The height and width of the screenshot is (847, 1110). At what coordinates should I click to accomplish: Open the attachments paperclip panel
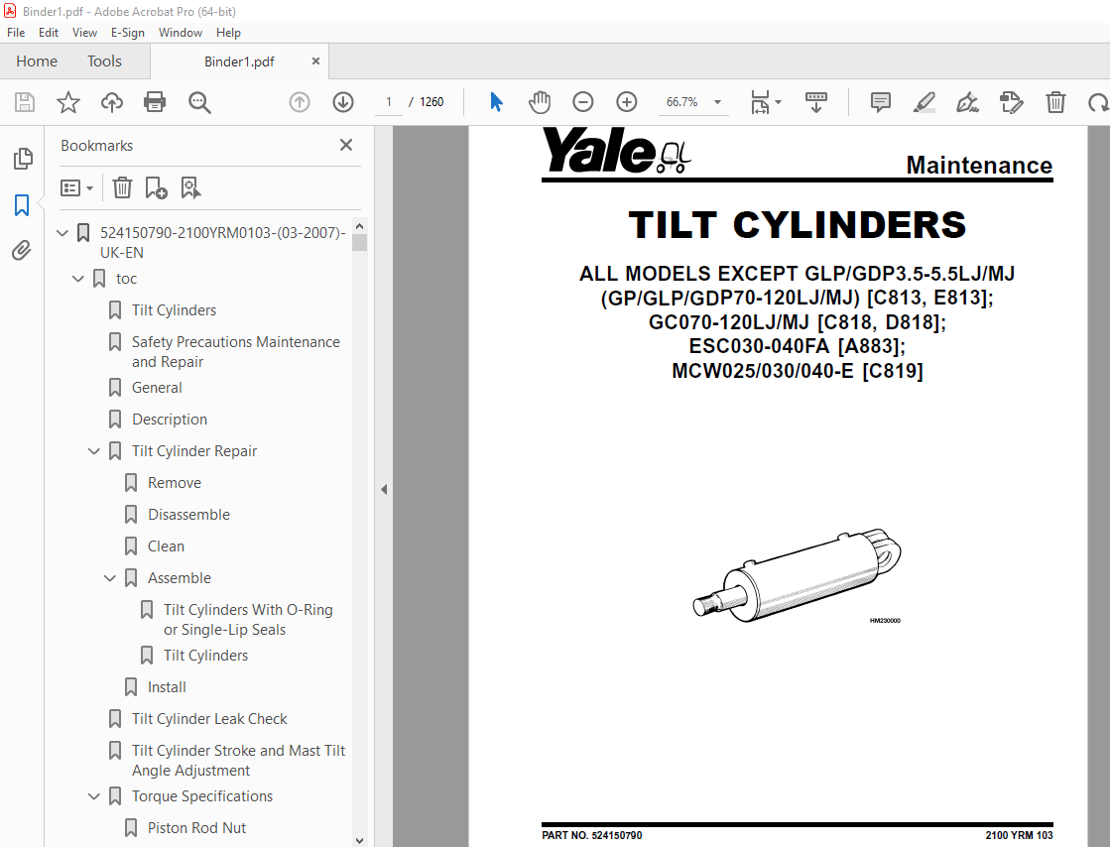pos(22,251)
